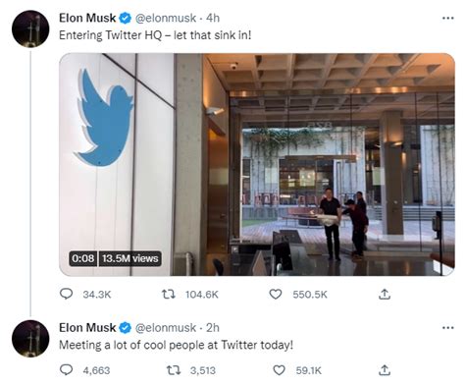Click Elon Musk's avatar on second tweet
This screenshot has height=385, width=465.
[30, 339]
